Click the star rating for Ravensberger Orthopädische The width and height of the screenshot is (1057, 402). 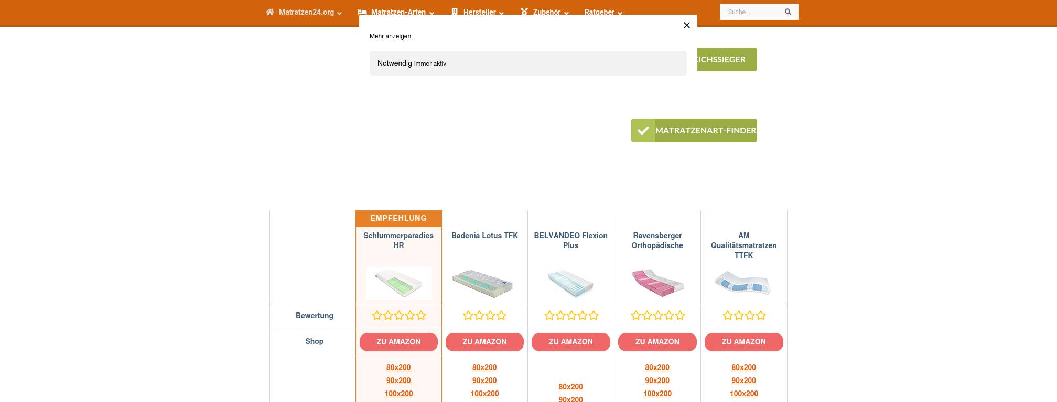point(657,316)
